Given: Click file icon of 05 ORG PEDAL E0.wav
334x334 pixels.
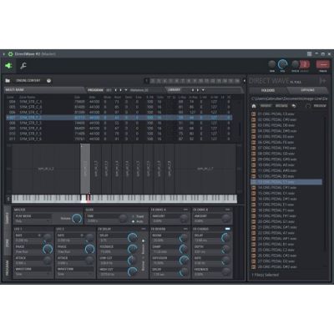Looking at the screenshot, I should click(254, 137).
